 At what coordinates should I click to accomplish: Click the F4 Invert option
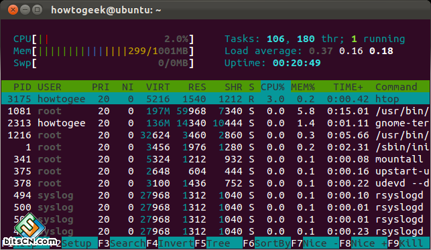click(x=170, y=243)
